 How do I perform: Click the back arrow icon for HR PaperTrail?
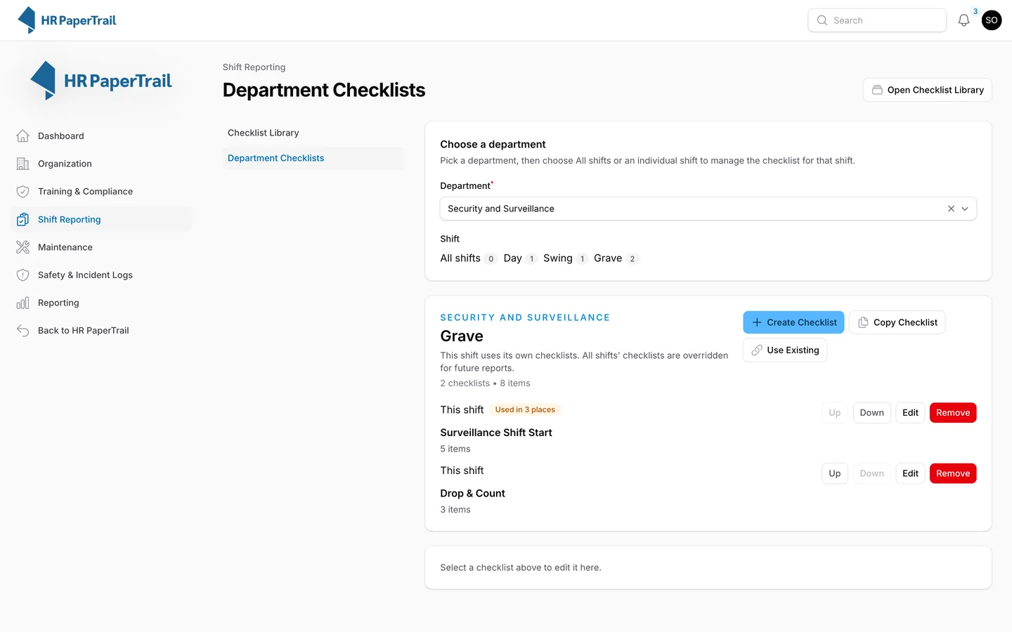pos(23,330)
